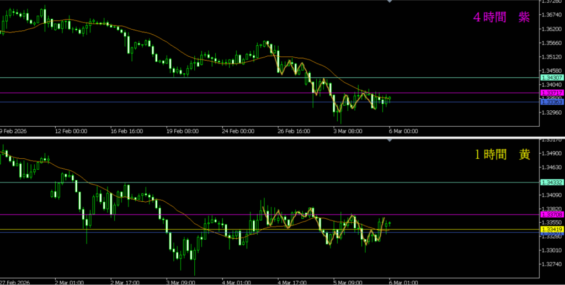Click the chart shift triangle on the 4-hour chart

[x=390, y=2]
